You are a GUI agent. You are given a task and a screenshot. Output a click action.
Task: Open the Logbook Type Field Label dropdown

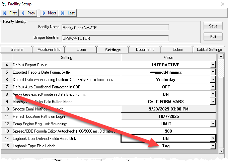point(213,146)
